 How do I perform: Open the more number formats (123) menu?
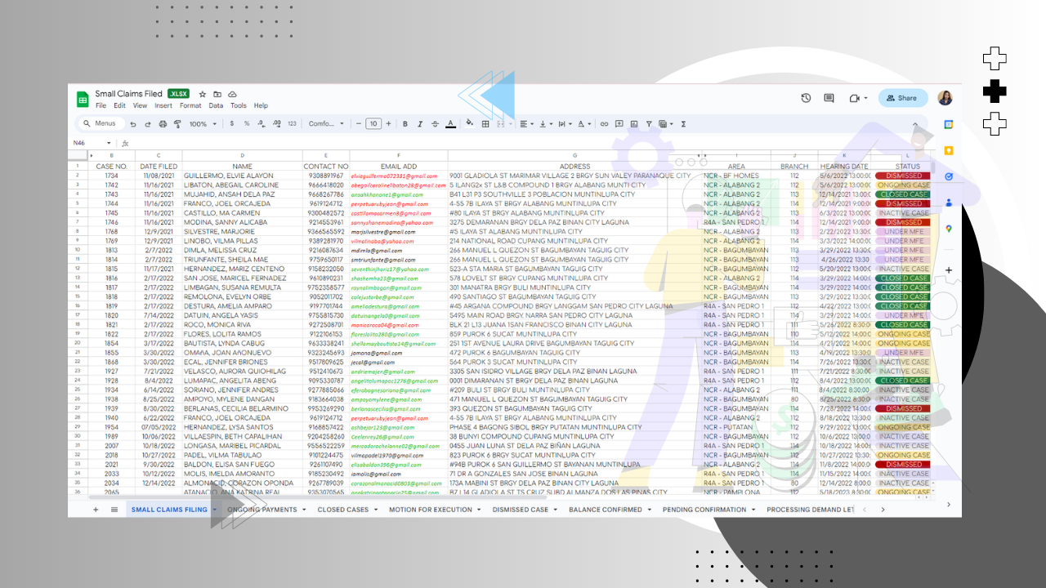coord(292,124)
